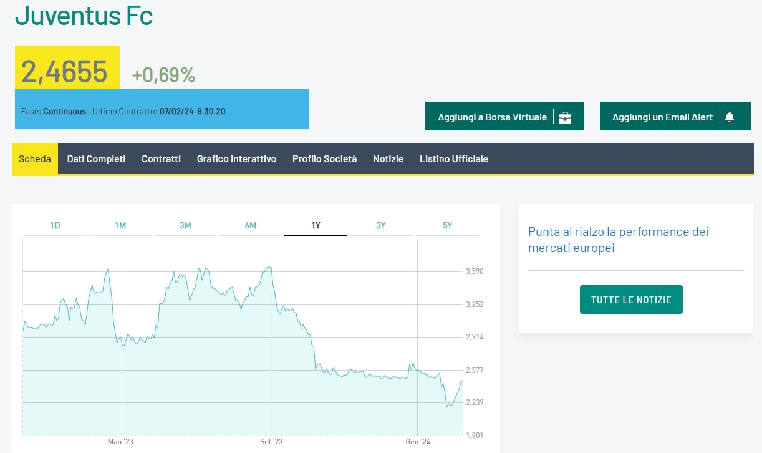Image resolution: width=762 pixels, height=453 pixels.
Task: Switch chart to 3M range
Action: tap(185, 225)
